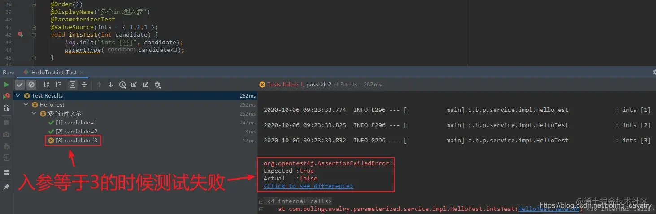This screenshot has width=656, height=214.
Task: Click run-test gutter icon at intsTest
Action: click(20, 34)
